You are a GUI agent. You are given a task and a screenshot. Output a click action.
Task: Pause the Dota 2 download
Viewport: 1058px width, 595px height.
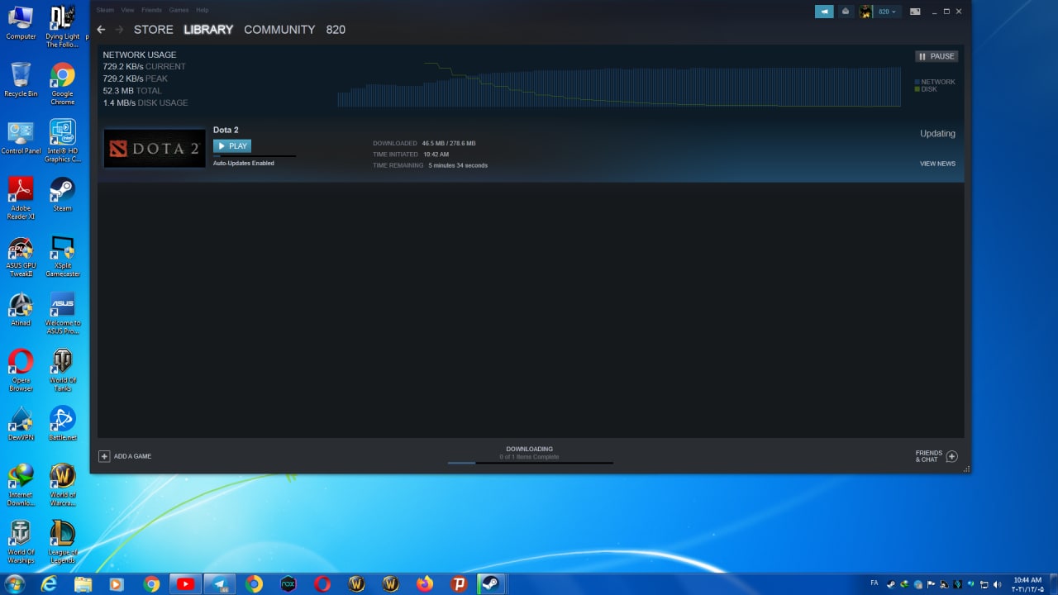[x=936, y=56]
